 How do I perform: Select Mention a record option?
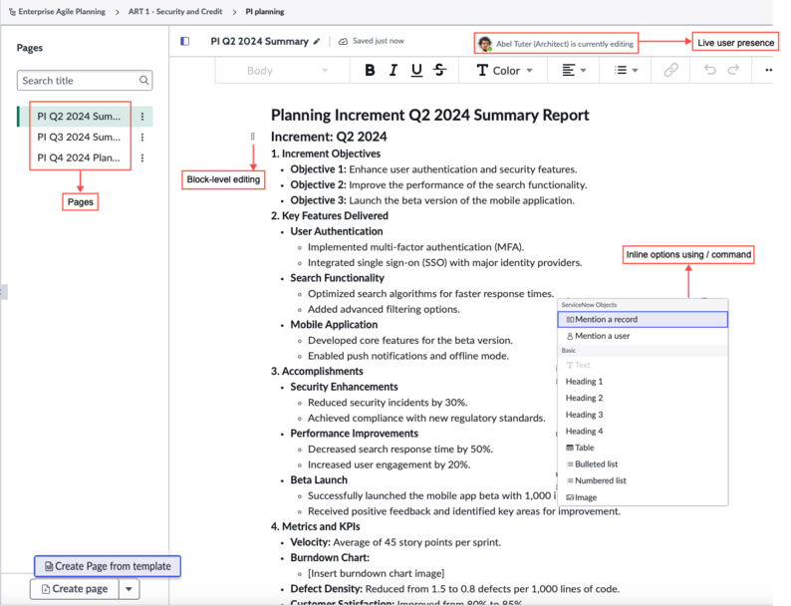point(643,319)
